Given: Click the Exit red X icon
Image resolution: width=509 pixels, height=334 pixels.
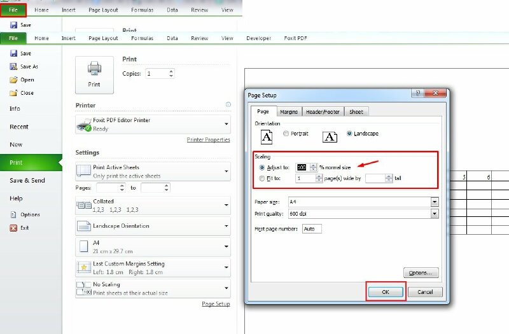Looking at the screenshot, I should pos(13,228).
